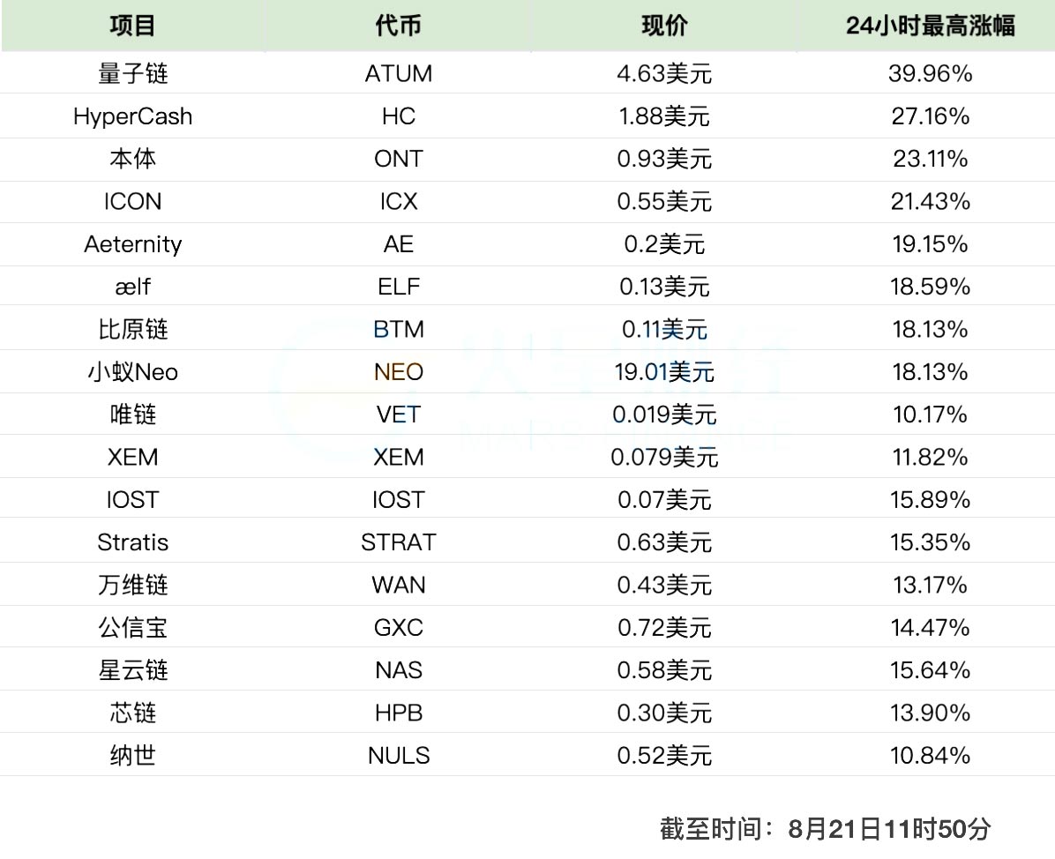Screen dimensions: 1055x859
Task: Select the HPB token cell
Action: click(x=399, y=713)
